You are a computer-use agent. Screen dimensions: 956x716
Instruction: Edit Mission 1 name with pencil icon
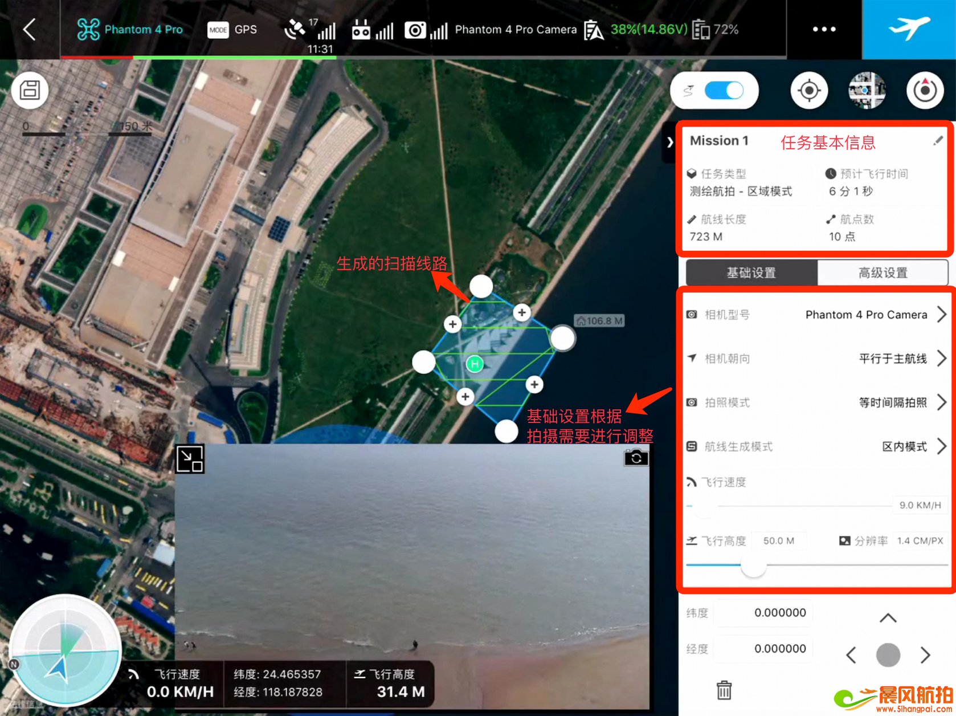point(938,141)
